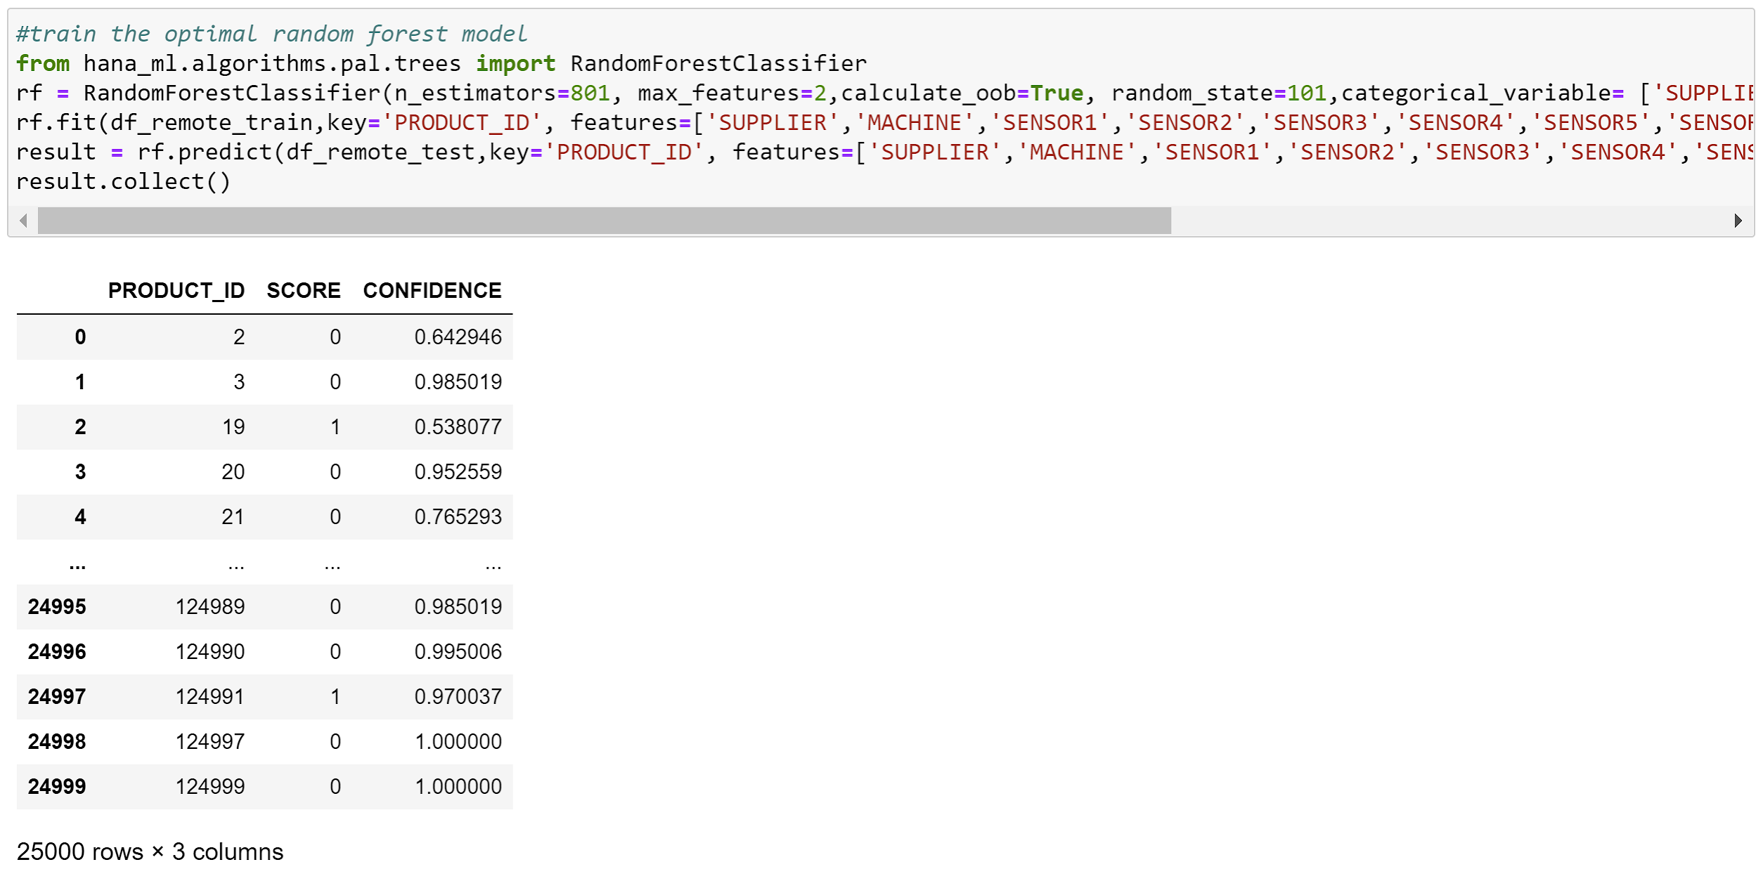Click the result.collect() line
The image size is (1763, 881).
123,181
